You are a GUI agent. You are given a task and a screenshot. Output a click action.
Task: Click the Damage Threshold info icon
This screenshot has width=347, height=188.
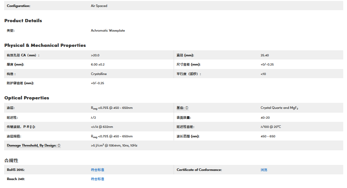[59, 146]
